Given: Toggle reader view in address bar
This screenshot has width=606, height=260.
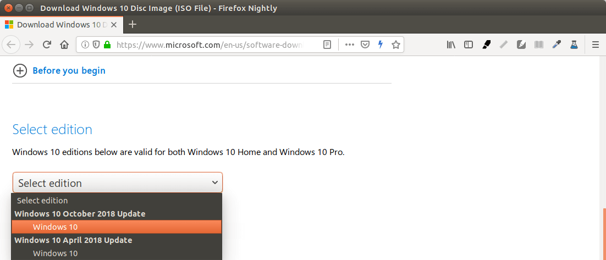Looking at the screenshot, I should (x=327, y=45).
